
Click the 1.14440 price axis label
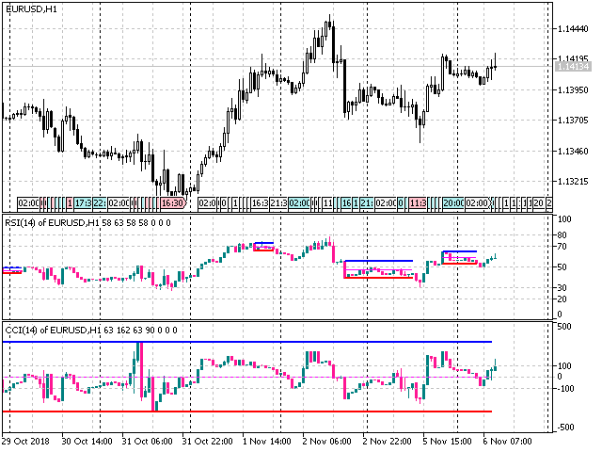(573, 29)
